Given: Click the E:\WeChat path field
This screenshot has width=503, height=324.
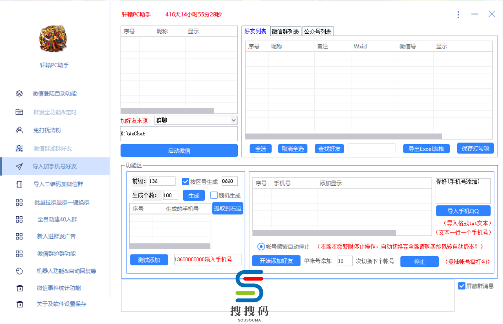Looking at the screenshot, I should (179, 134).
